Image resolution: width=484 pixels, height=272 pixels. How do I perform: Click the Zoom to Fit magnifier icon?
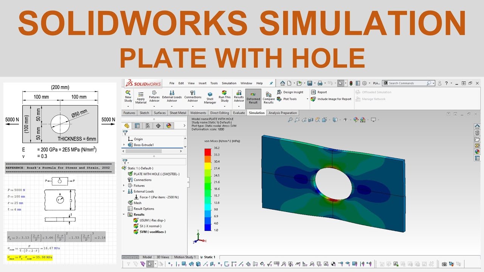290,120
